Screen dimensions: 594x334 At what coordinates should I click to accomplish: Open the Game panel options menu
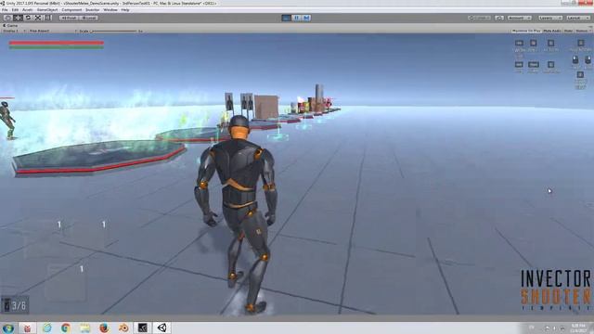click(x=590, y=26)
